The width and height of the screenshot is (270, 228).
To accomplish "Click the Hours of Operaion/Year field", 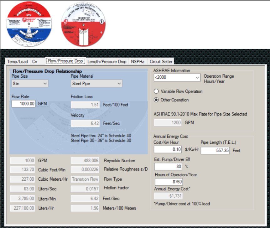I will point(169,182).
